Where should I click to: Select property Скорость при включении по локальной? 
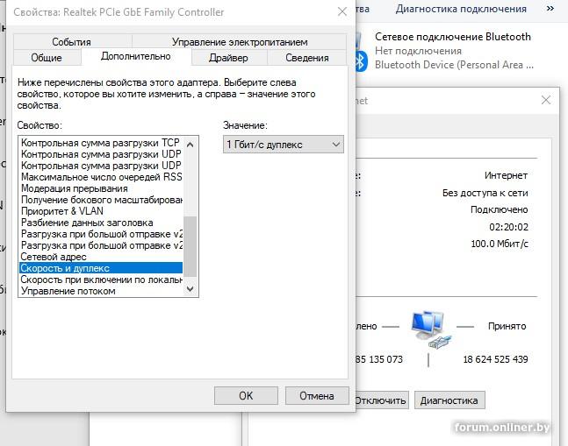tap(101, 280)
